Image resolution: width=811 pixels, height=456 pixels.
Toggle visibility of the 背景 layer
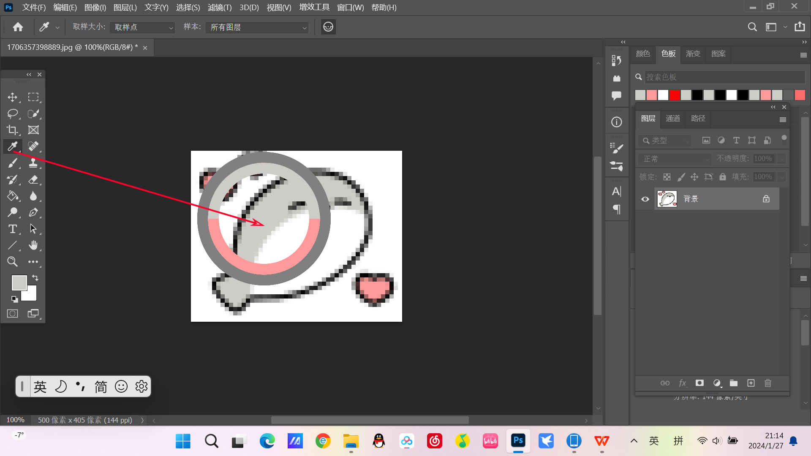645,199
